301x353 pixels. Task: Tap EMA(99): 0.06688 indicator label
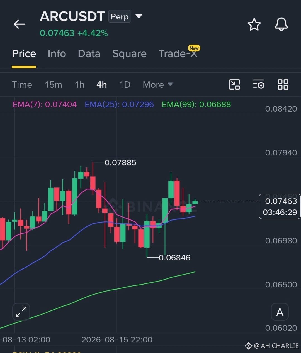196,104
